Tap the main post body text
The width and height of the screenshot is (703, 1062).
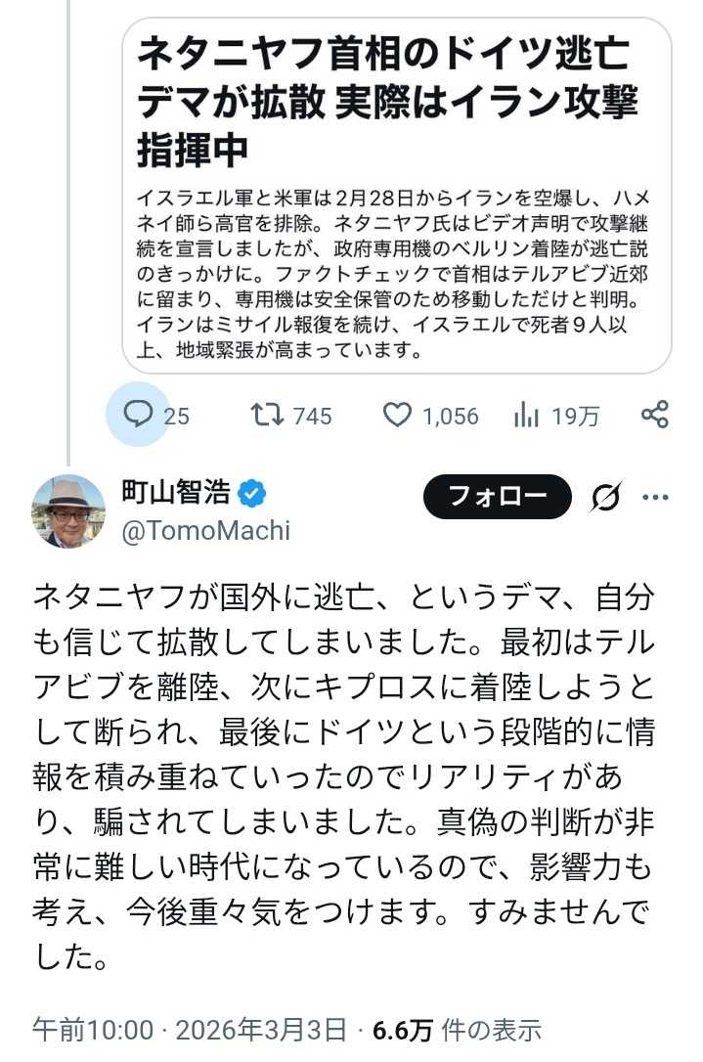[x=342, y=763]
